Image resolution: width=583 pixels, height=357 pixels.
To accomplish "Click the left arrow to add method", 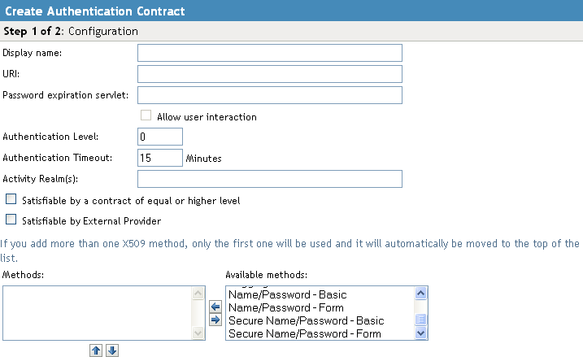I will (215, 307).
